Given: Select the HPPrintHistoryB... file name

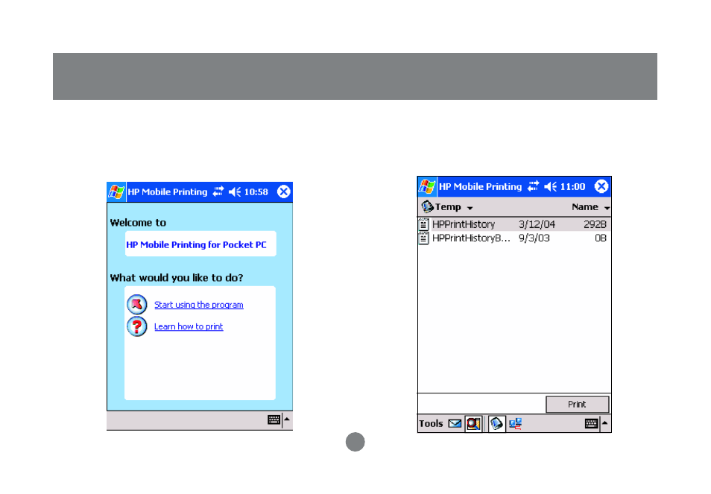Looking at the screenshot, I should click(471, 238).
